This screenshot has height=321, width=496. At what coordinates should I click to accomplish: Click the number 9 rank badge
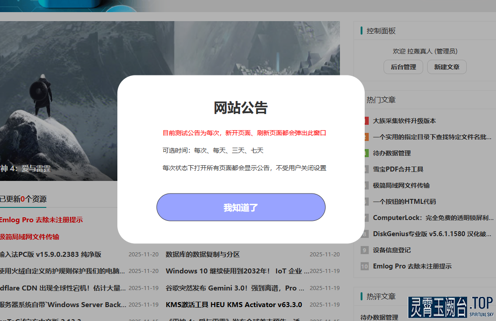click(365, 250)
